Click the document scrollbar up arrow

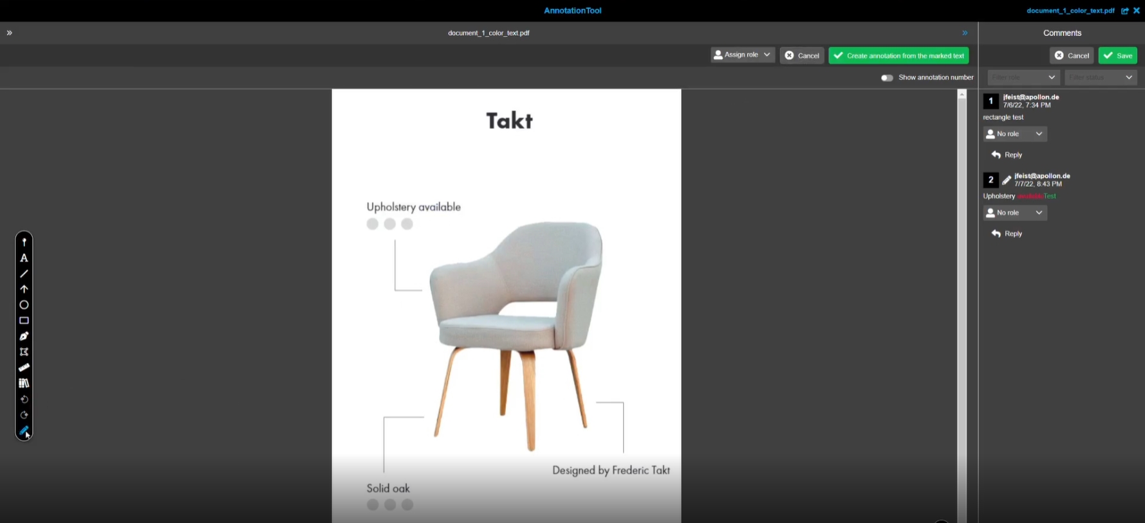[962, 94]
